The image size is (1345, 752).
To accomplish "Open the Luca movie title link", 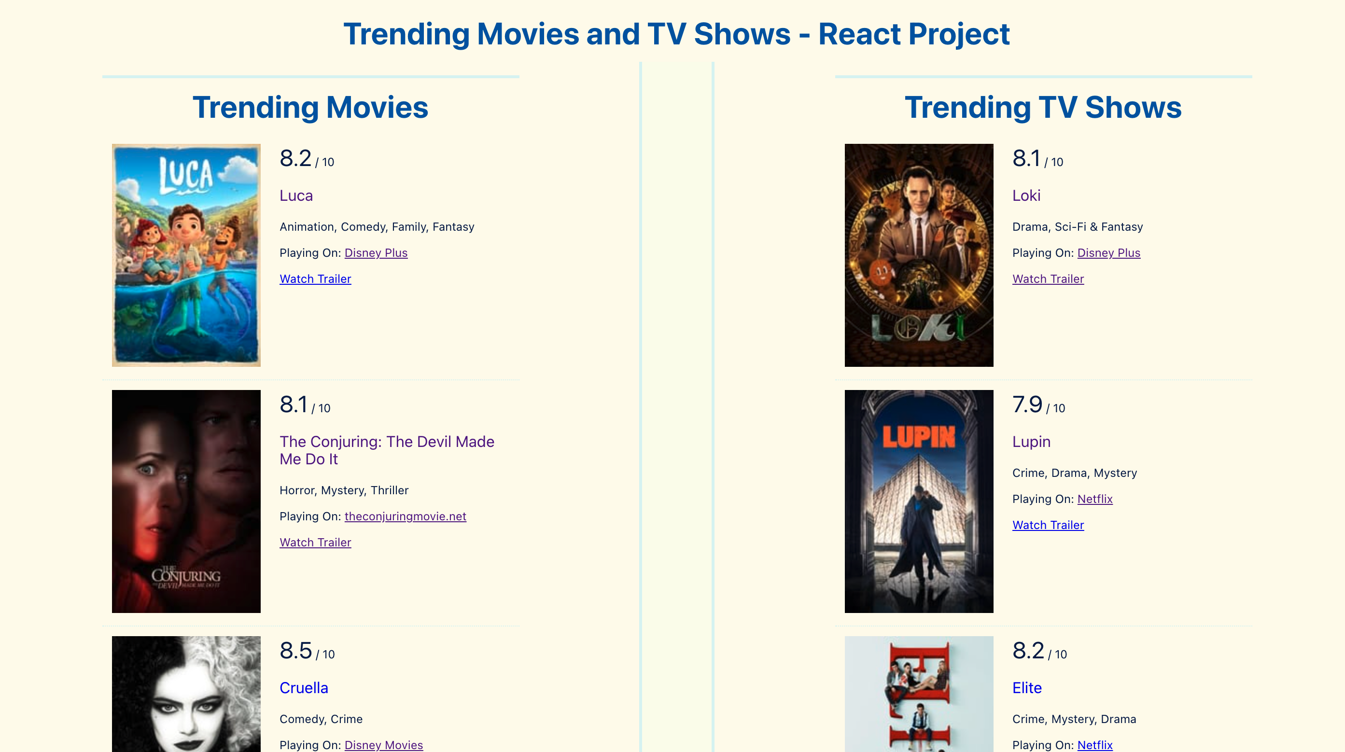I will (x=295, y=195).
